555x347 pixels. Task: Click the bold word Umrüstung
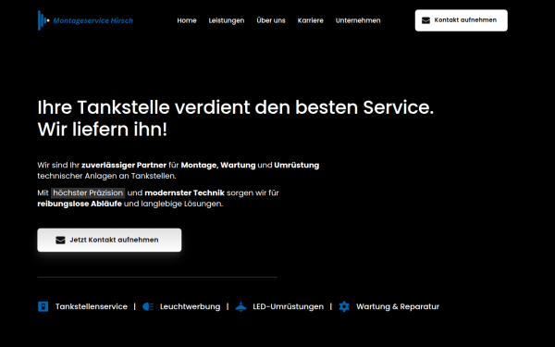click(x=297, y=165)
